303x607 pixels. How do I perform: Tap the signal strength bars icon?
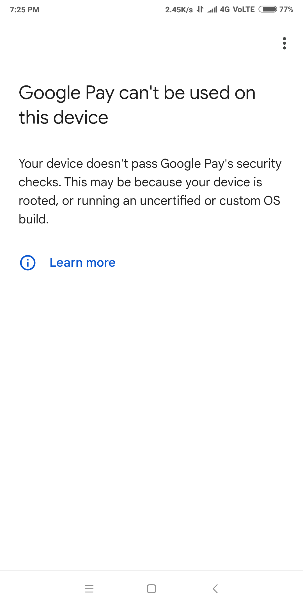(212, 10)
